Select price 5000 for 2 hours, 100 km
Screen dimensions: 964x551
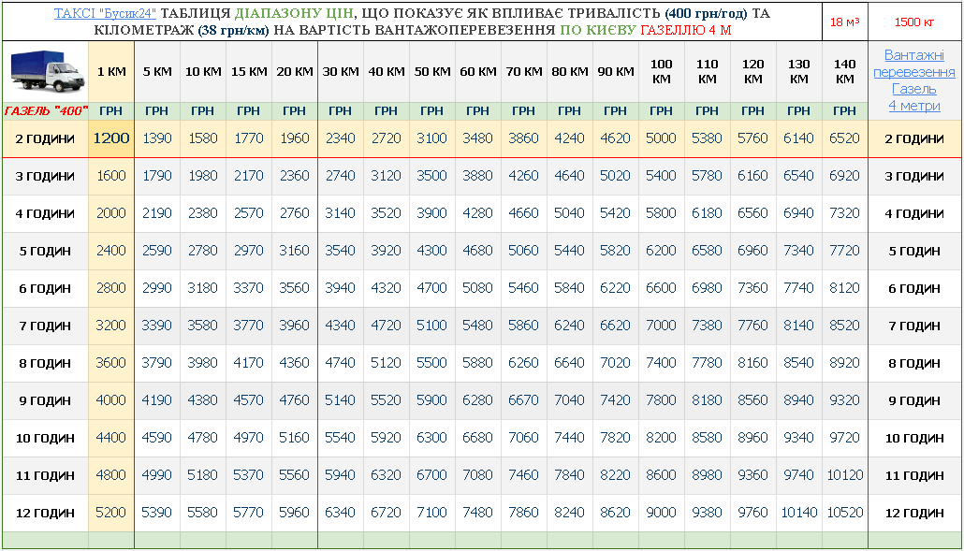(661, 138)
